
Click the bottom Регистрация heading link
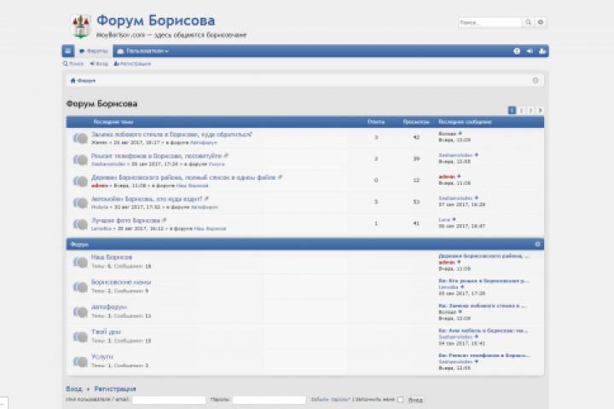click(115, 389)
